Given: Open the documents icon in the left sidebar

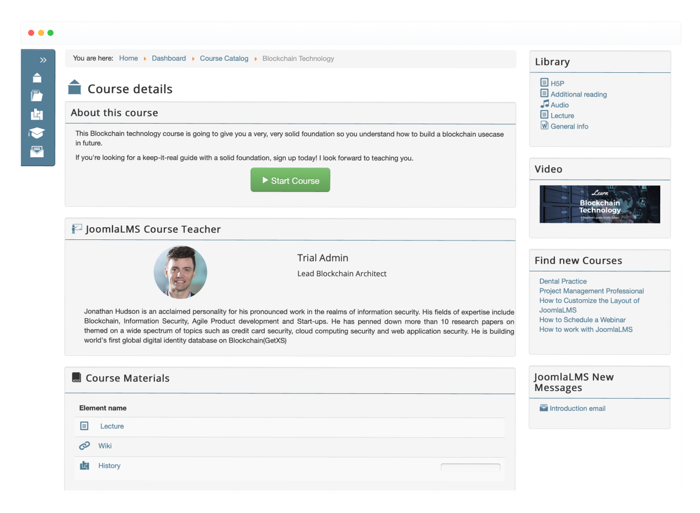Looking at the screenshot, I should point(37,95).
